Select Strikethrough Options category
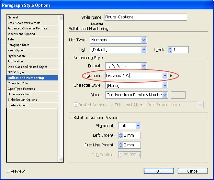The image size is (214, 180). (x=32, y=100)
